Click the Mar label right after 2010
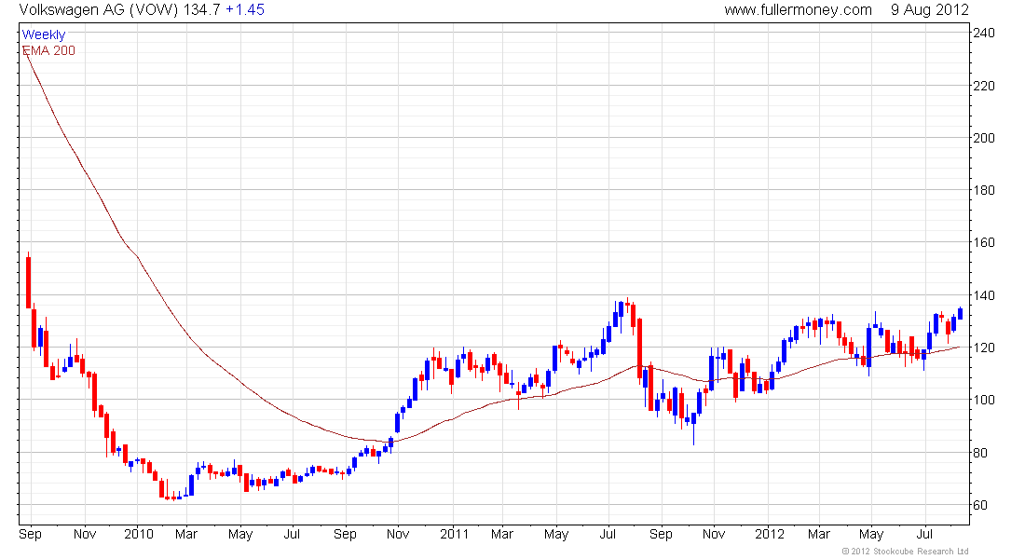 [x=186, y=534]
